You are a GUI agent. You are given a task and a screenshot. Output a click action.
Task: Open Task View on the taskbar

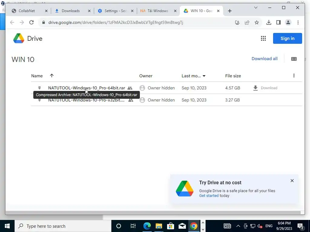(x=133, y=226)
